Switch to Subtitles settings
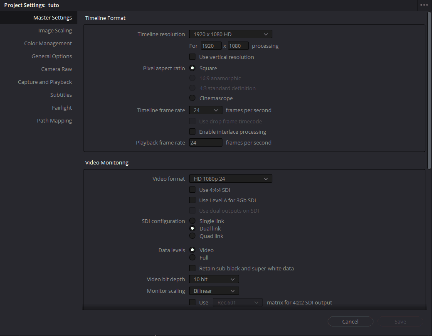Screen dimensions: 432x336 (x=61, y=95)
